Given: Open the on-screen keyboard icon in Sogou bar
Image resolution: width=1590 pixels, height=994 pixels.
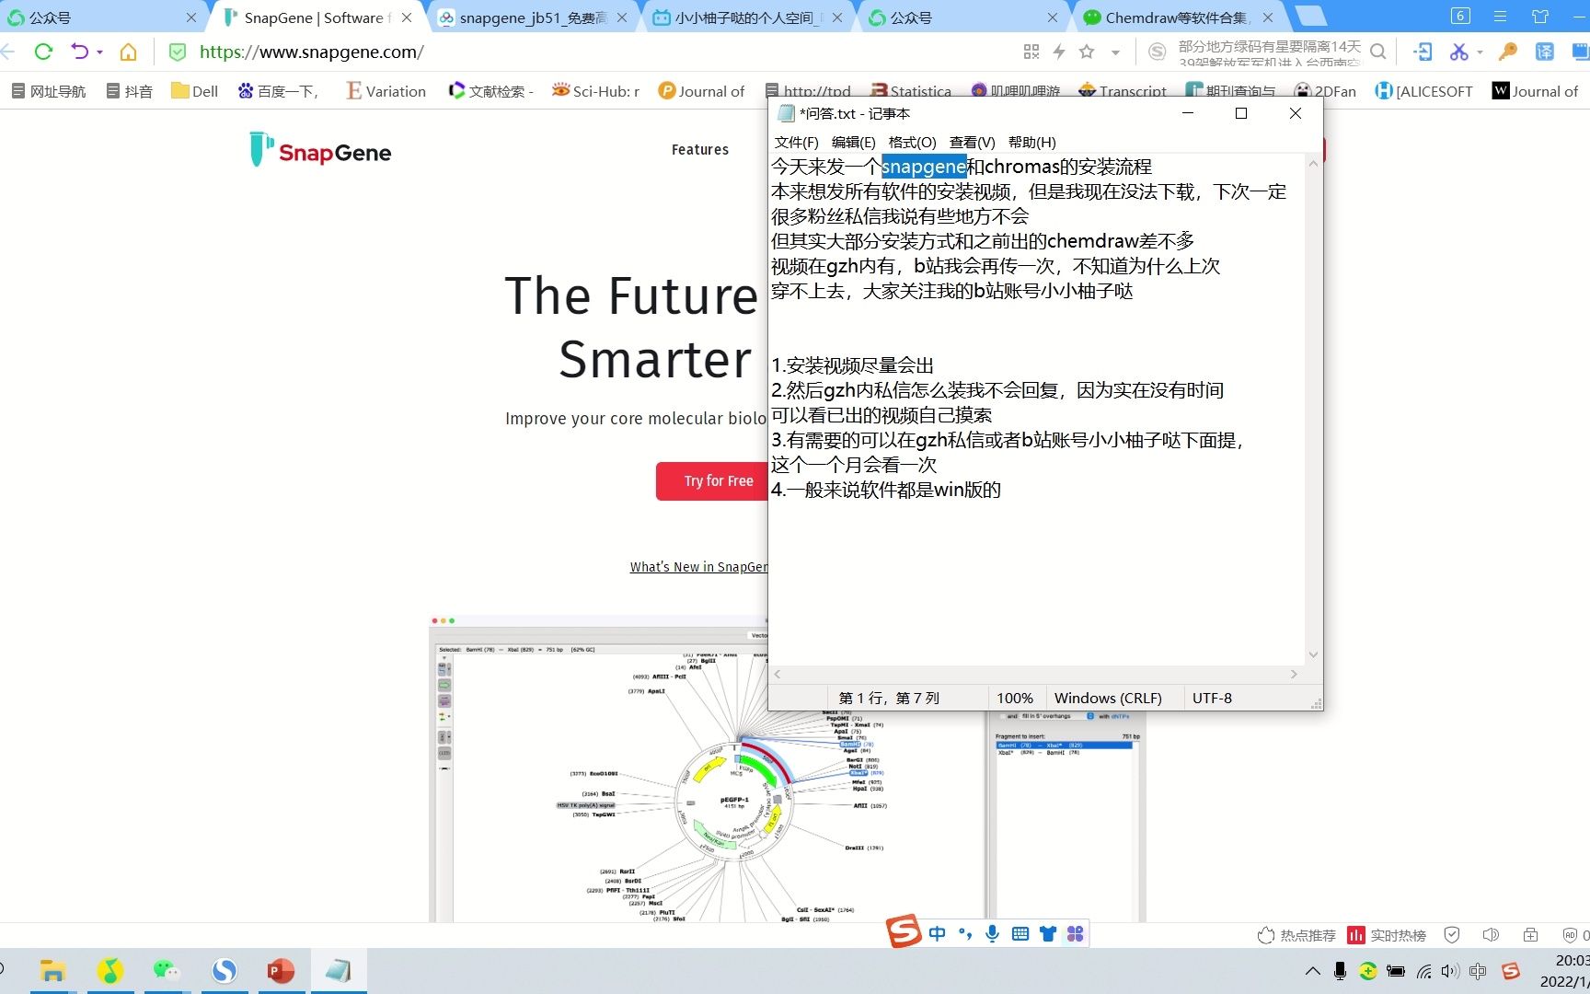Looking at the screenshot, I should tap(1020, 933).
